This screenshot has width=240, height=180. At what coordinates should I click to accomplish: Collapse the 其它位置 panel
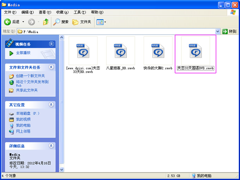click(x=51, y=104)
